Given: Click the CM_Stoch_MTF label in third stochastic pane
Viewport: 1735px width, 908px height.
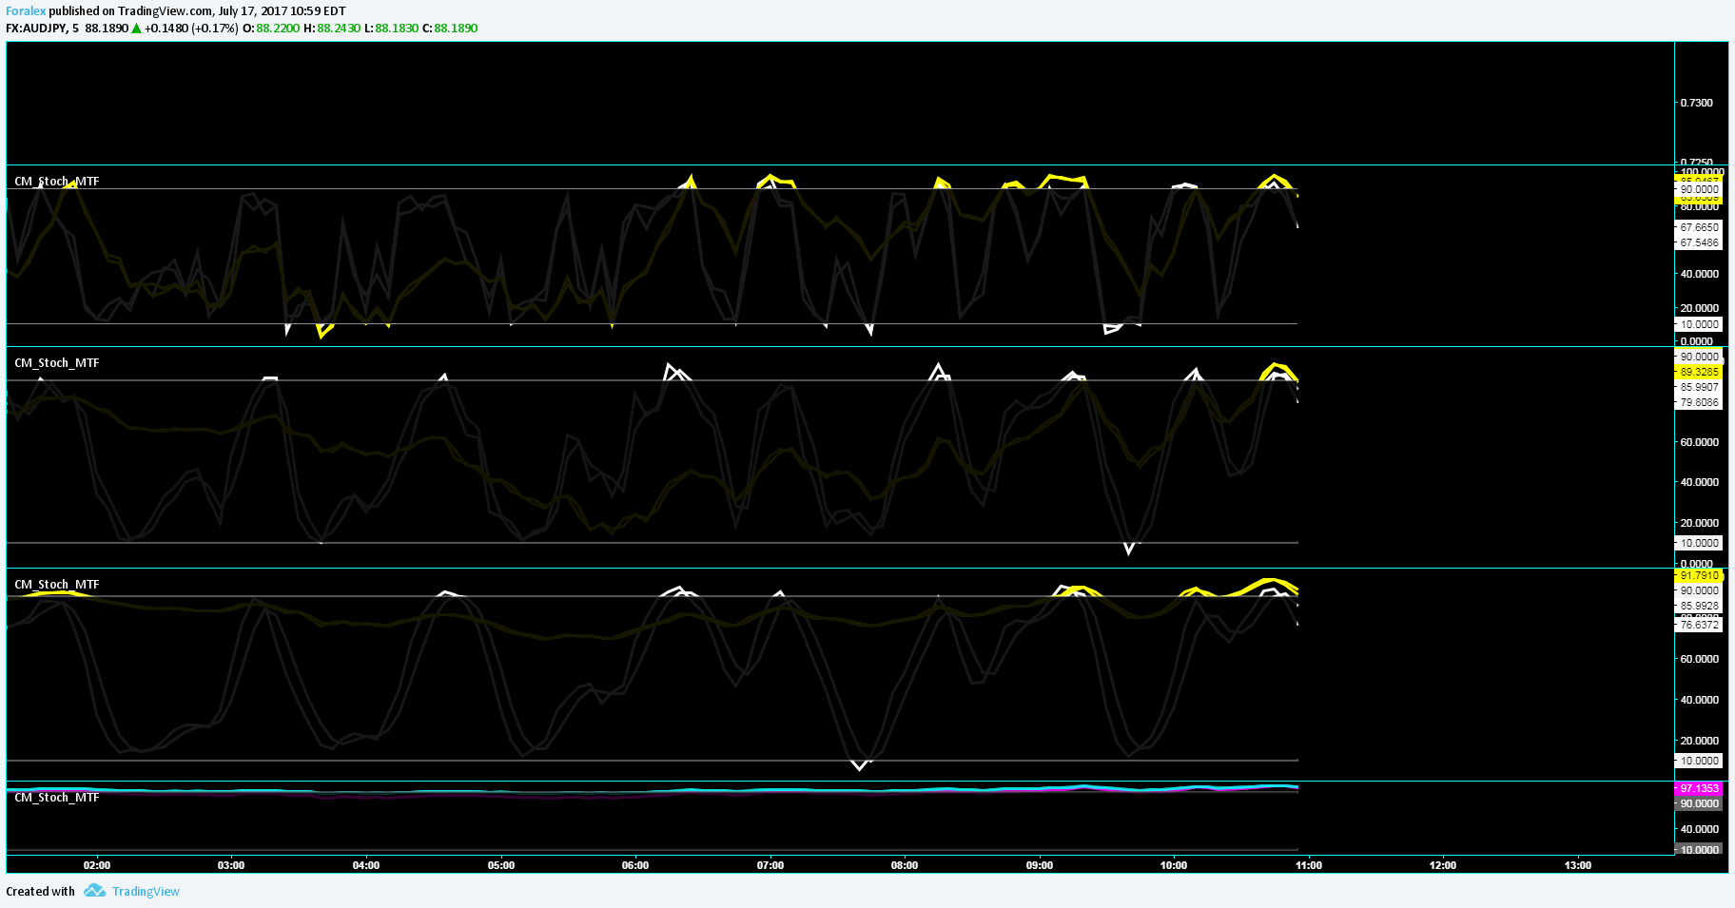Looking at the screenshot, I should [57, 585].
